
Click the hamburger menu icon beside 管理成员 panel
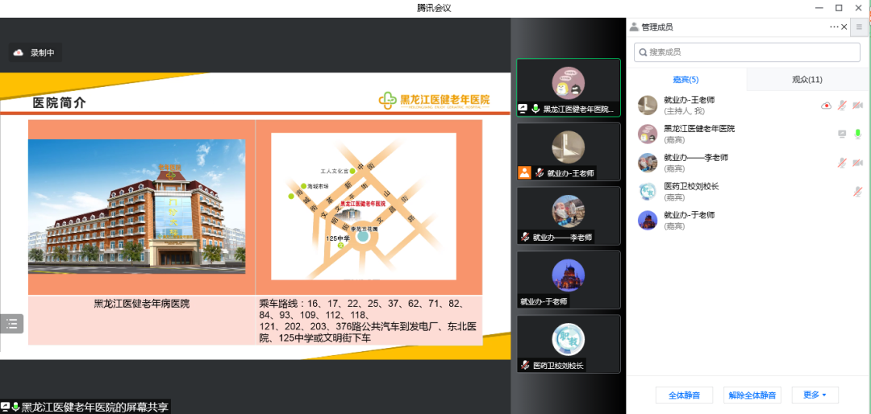point(860,27)
